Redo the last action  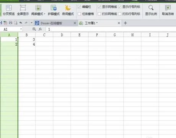pos(26,23)
